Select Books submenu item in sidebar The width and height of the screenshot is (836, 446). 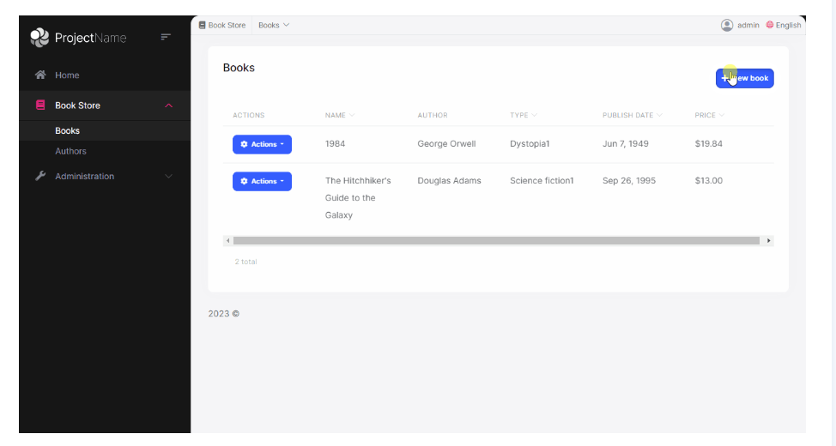click(x=67, y=131)
